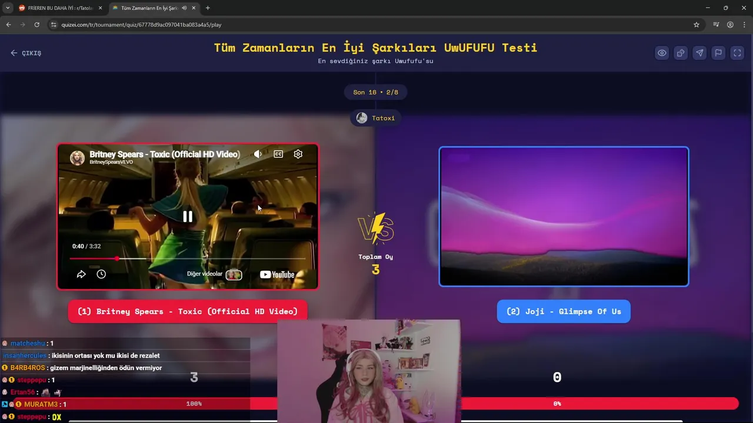Enter fullscreen with the expand icon in header
753x423 pixels.
pos(737,53)
